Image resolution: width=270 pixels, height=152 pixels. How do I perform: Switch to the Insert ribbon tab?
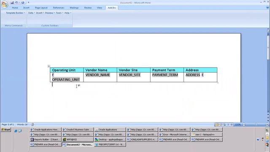[x=26, y=8]
